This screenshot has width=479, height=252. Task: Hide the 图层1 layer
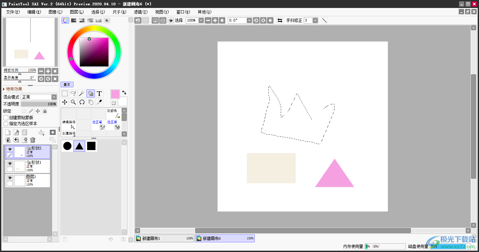pos(10,178)
